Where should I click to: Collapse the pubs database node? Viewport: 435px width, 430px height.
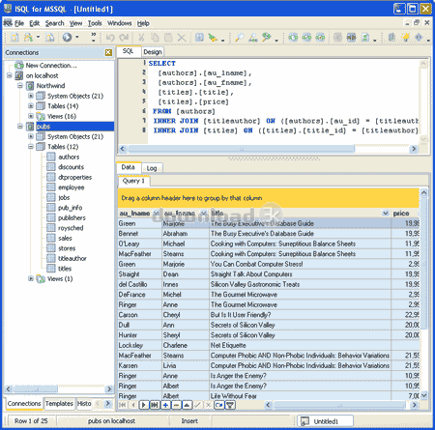click(20, 127)
